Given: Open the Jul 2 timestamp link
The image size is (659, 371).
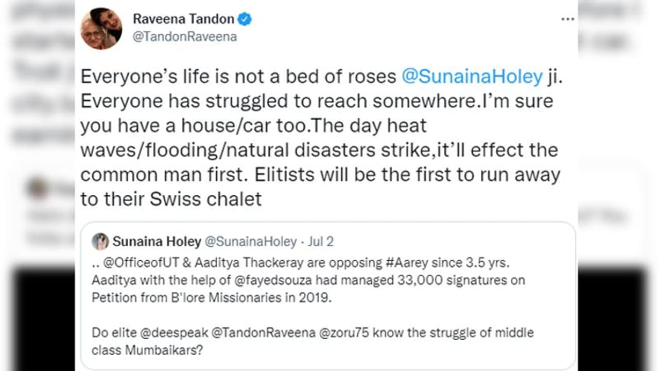Looking at the screenshot, I should pyautogui.click(x=321, y=242).
